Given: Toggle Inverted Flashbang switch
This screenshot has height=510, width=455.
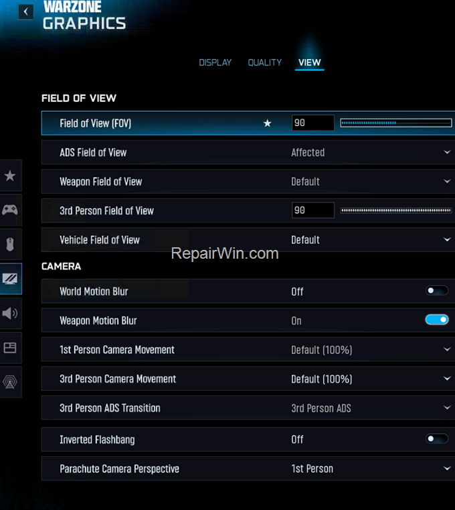Looking at the screenshot, I should click(x=437, y=439).
